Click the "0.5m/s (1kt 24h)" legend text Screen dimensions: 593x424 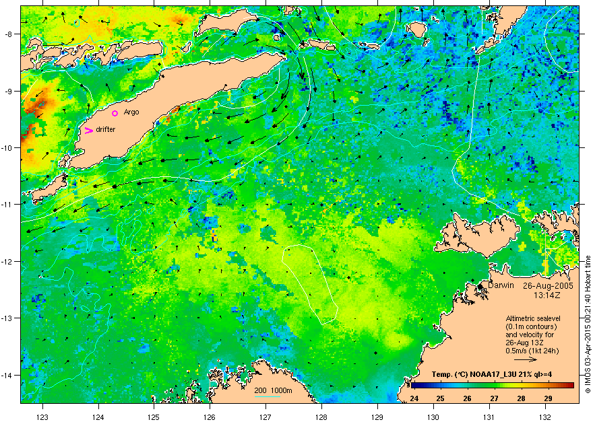532,351
